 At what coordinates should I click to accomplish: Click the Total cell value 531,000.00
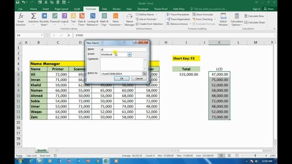click(186, 74)
